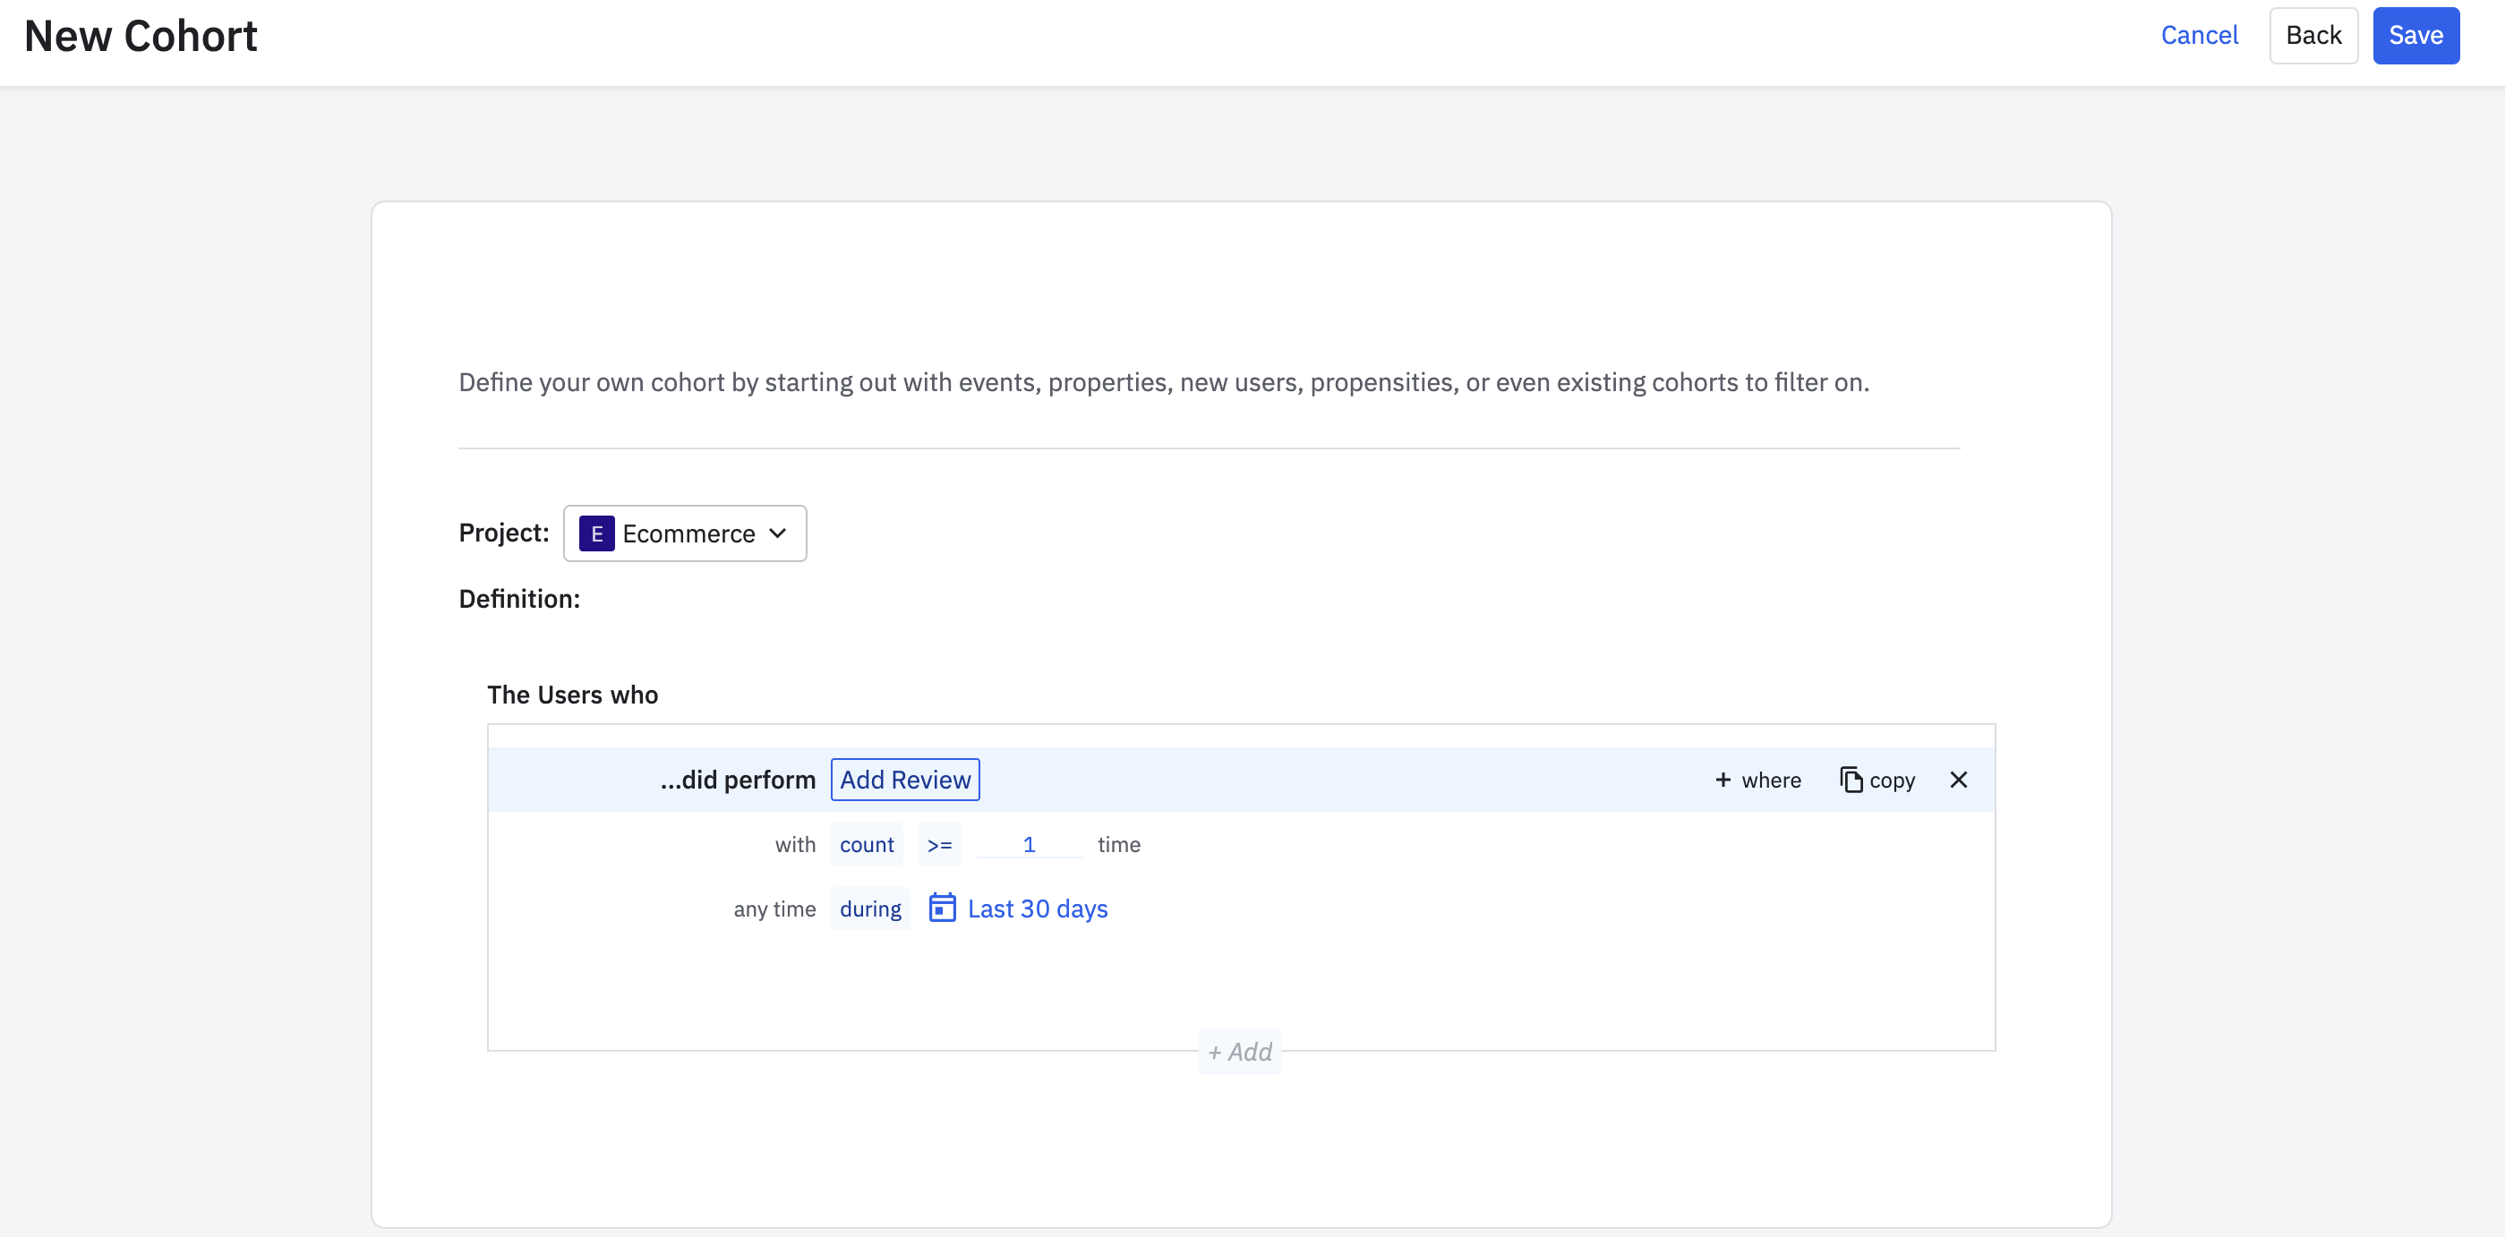Click the calendar icon beside Last 30 days
Screen dimensions: 2505x1237
(941, 908)
